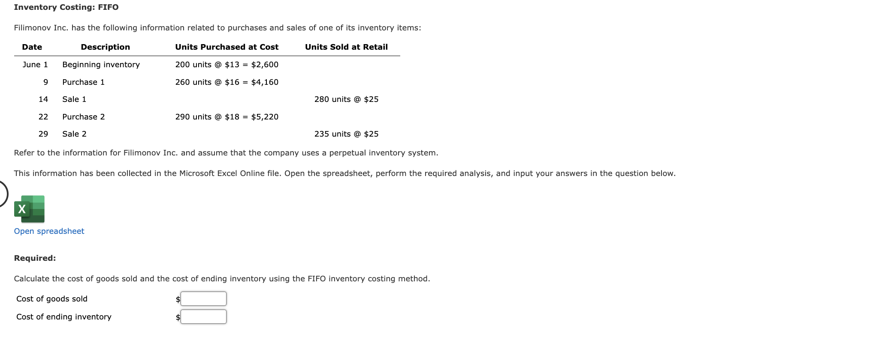Screen dimensions: 888x346
Task: Click the Units Purchased at Cost header
Action: (x=227, y=47)
